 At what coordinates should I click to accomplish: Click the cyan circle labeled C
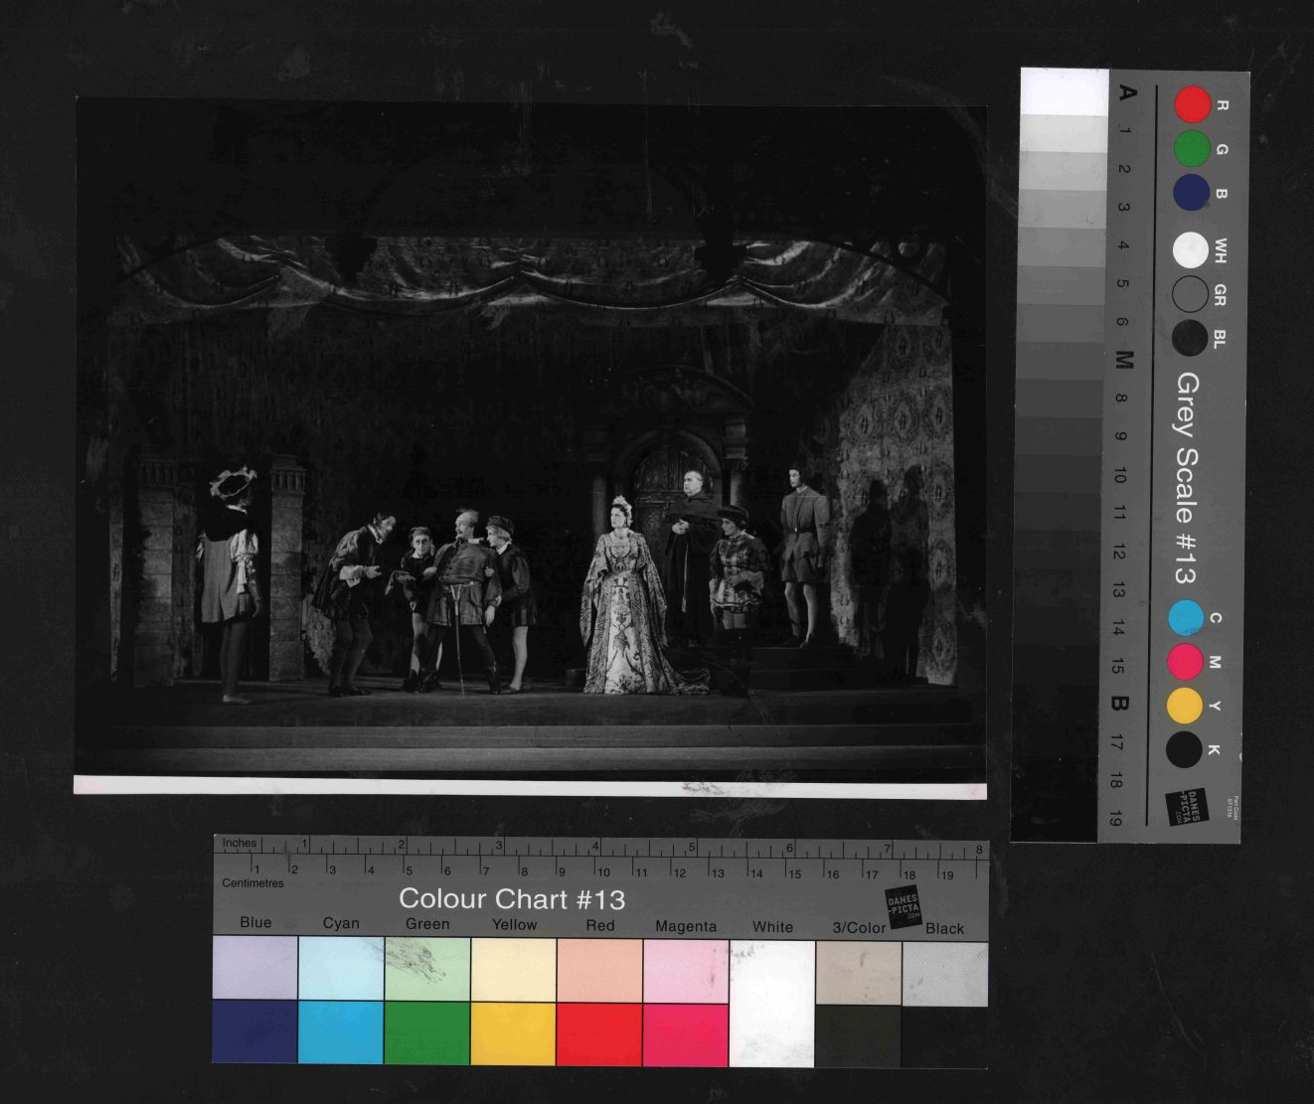1185,617
